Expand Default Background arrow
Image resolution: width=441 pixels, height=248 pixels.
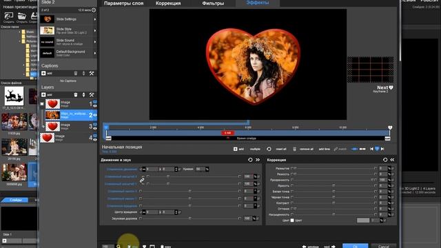click(x=95, y=53)
